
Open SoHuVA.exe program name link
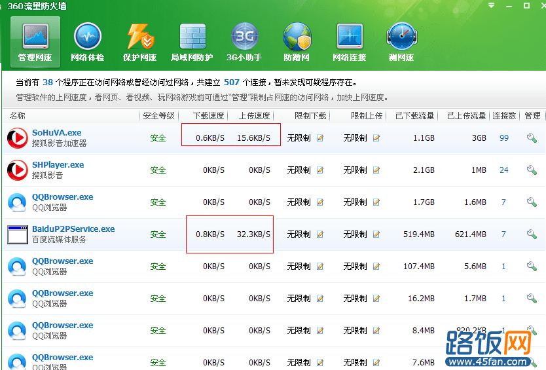[57, 133]
